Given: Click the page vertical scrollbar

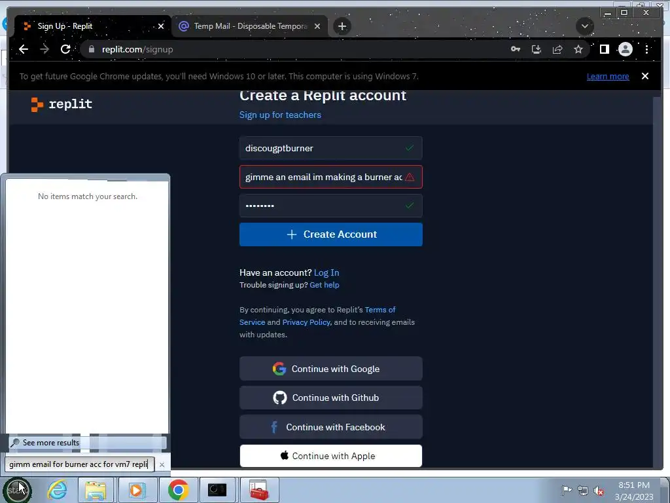Looking at the screenshot, I should (657, 282).
